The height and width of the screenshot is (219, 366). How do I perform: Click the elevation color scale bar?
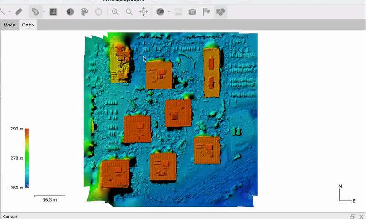27,158
